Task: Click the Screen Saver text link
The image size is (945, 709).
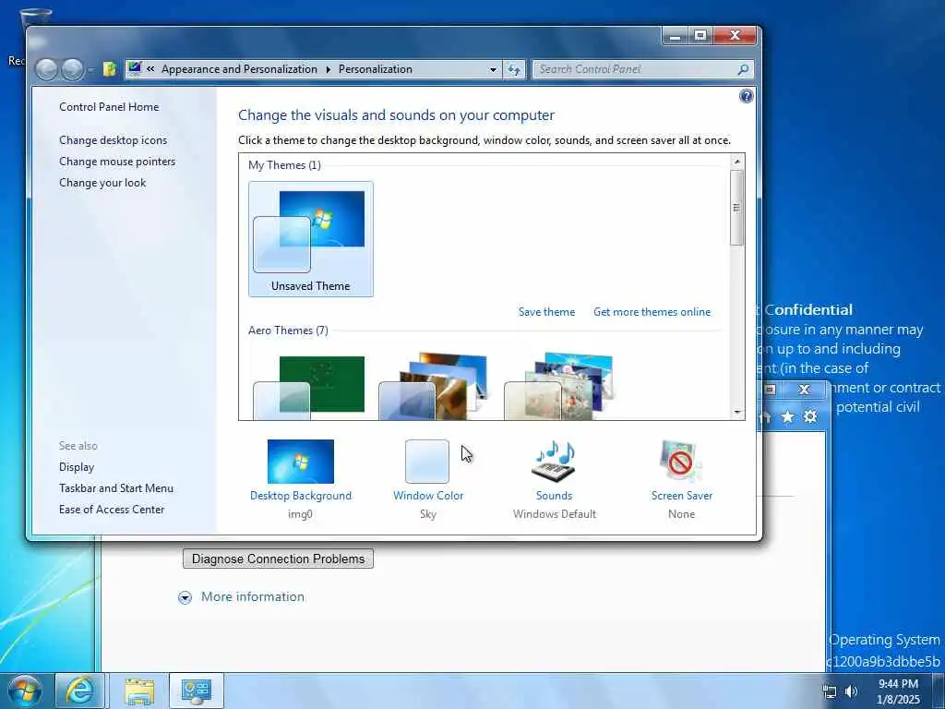Action: point(682,496)
